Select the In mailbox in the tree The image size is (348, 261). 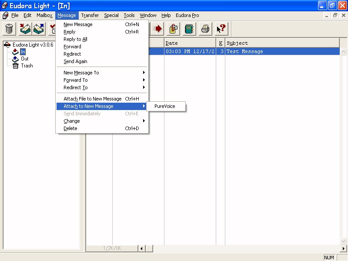23,52
